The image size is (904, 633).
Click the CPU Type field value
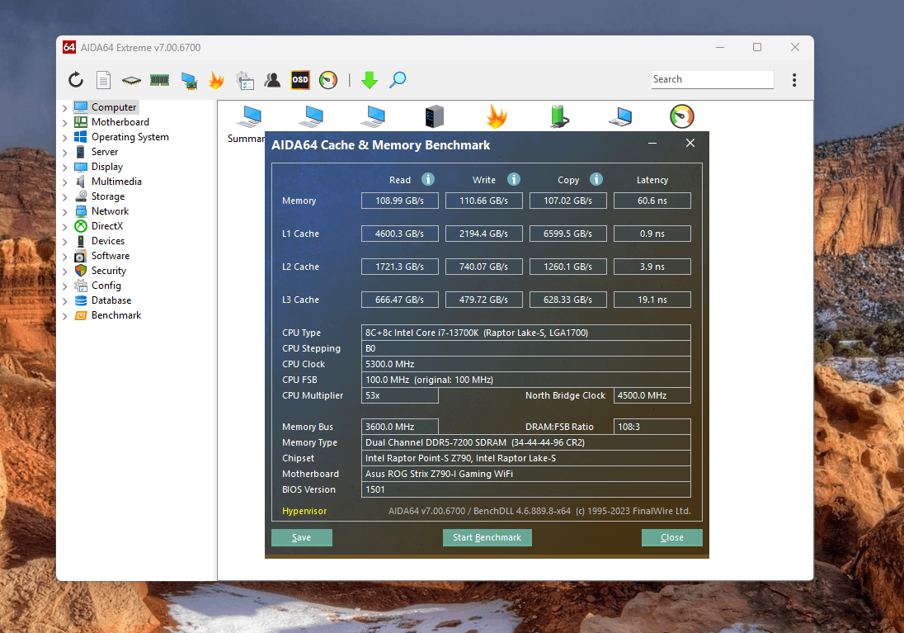coord(525,333)
